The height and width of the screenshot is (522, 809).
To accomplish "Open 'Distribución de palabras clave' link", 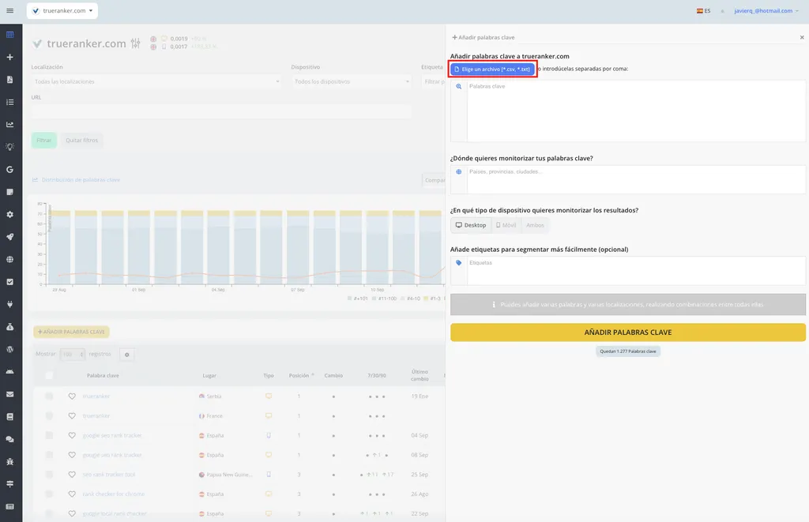I will click(x=77, y=179).
